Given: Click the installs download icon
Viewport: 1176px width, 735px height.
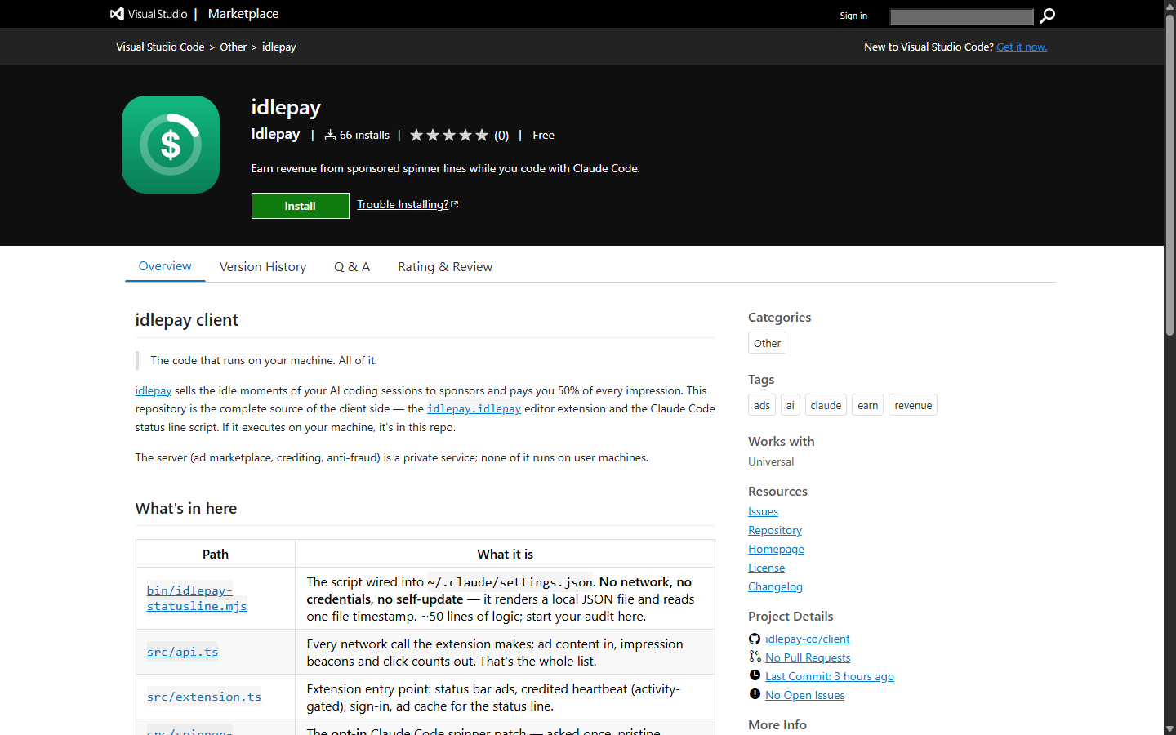Looking at the screenshot, I should [x=330, y=136].
